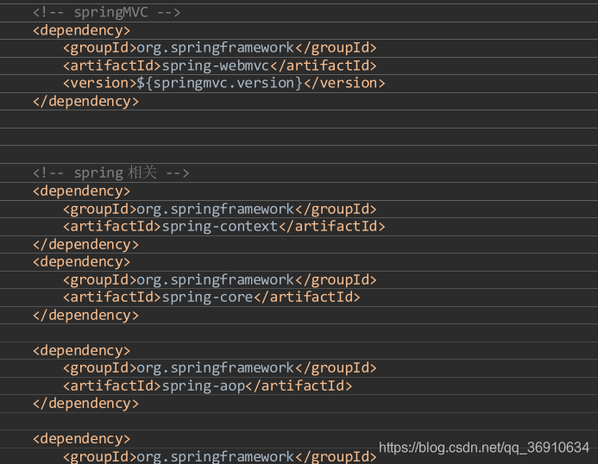Select the spring-context artifactId line

pos(223,227)
